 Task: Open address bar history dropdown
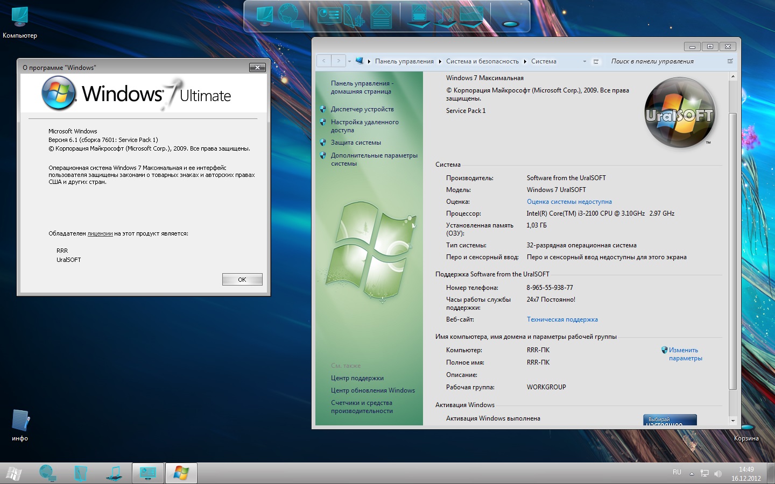click(584, 61)
